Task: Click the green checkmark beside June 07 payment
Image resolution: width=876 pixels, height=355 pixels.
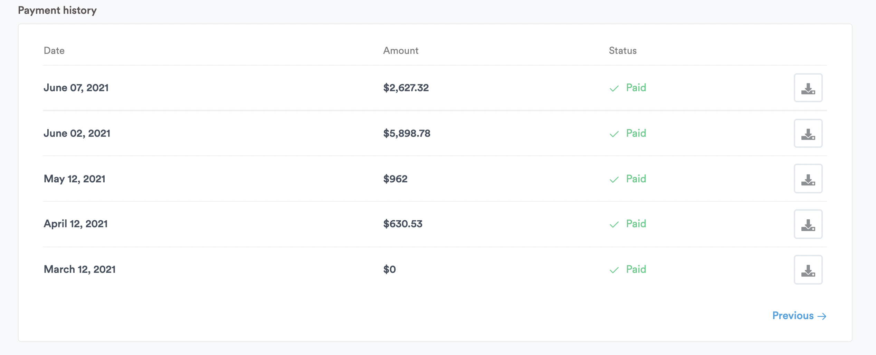Action: coord(614,88)
